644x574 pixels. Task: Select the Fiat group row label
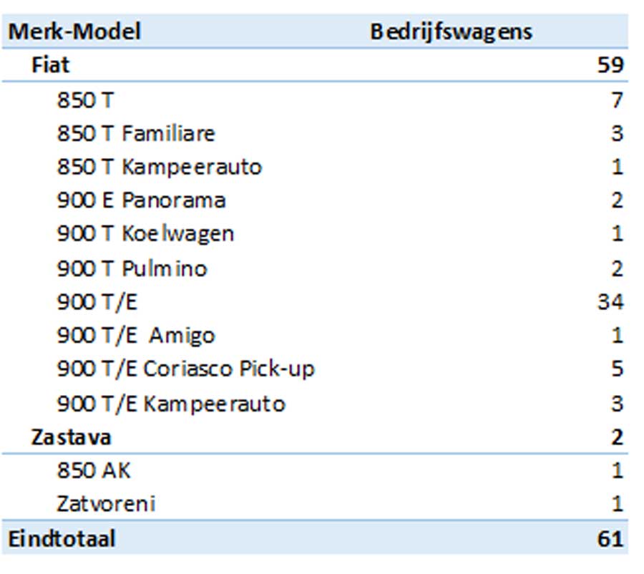pos(51,65)
